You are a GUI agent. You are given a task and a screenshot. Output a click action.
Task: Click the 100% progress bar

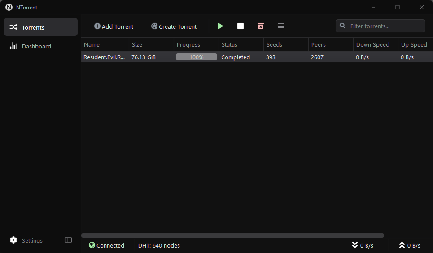pyautogui.click(x=197, y=57)
